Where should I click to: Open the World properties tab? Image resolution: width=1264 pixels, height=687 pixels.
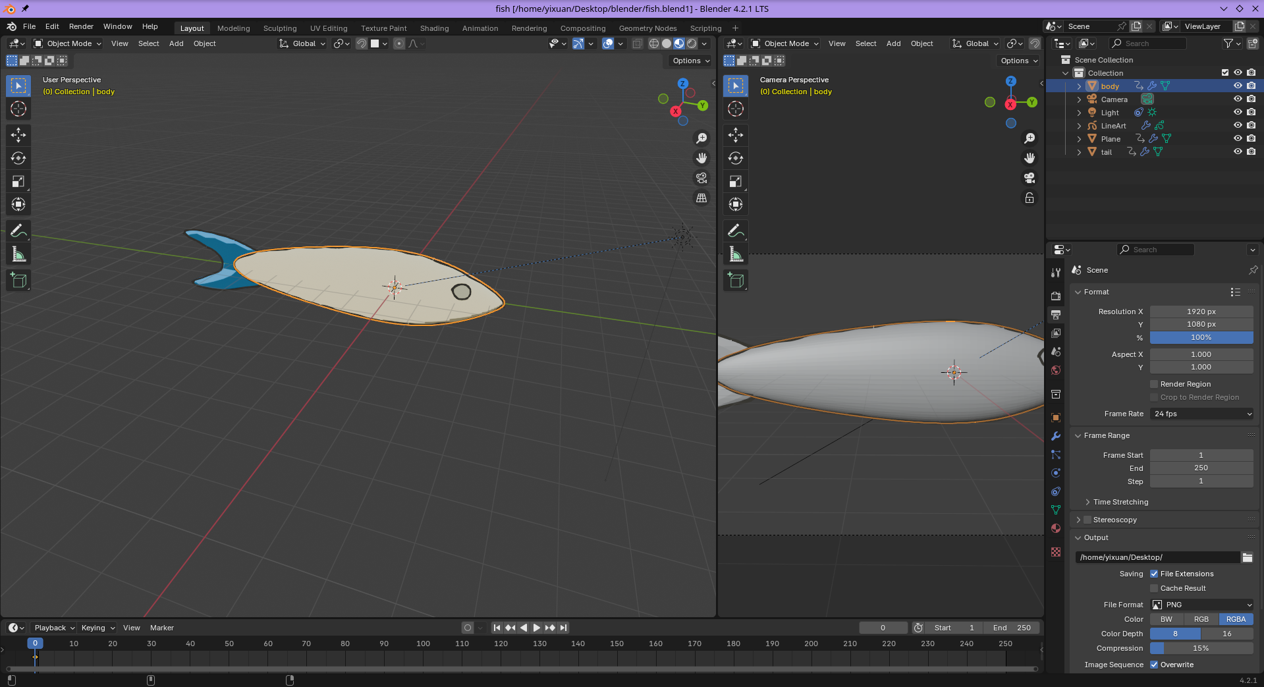(1056, 370)
